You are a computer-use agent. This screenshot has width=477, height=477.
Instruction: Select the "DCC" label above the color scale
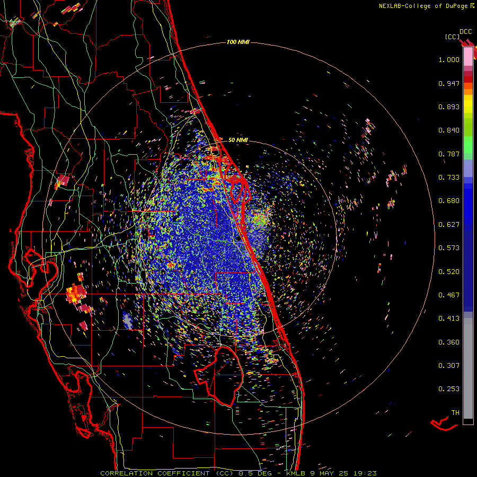pos(465,31)
